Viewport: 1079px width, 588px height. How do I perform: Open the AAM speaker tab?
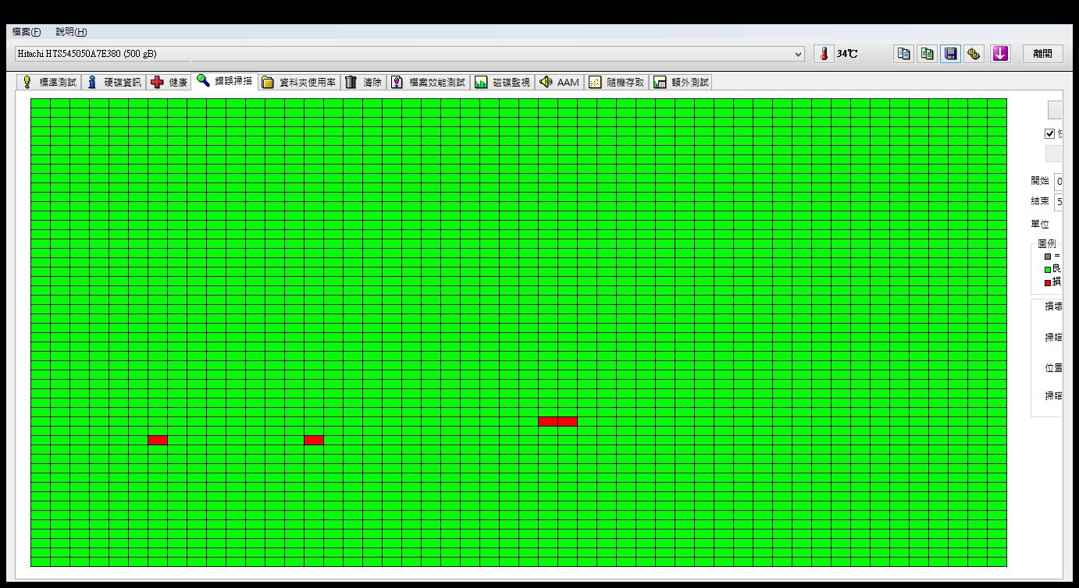coord(559,82)
